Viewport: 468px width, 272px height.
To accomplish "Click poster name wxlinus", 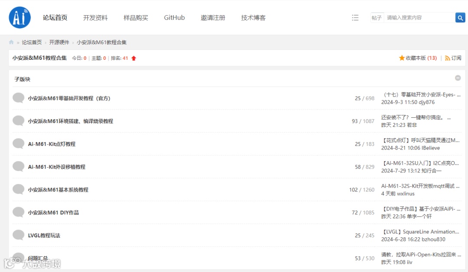I will coord(406,194).
